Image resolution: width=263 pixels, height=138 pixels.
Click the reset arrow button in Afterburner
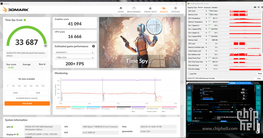189,114
